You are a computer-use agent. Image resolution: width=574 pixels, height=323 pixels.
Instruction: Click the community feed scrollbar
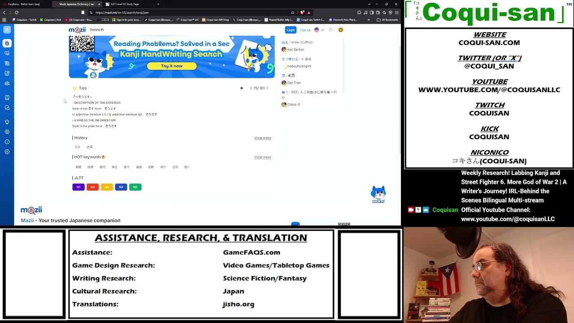(x=343, y=65)
